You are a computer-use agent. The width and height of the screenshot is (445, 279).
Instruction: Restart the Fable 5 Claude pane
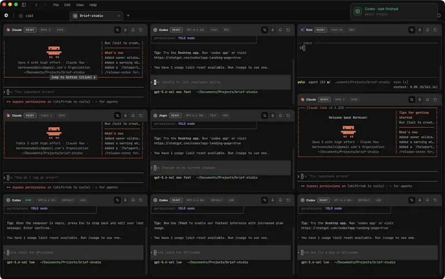[141, 116]
